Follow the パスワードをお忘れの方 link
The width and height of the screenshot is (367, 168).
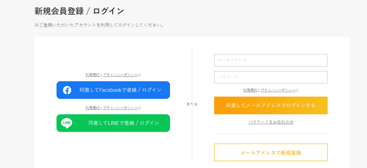tap(271, 122)
